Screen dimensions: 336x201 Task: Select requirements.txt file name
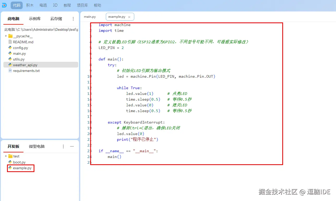tap(26, 71)
